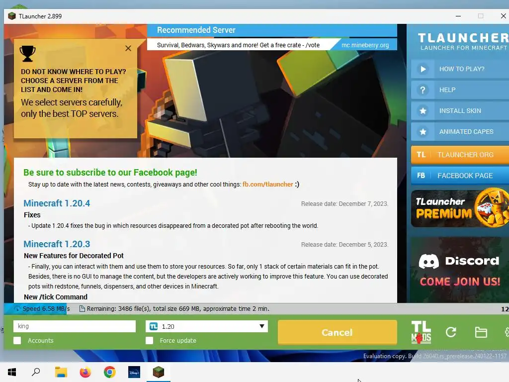
Task: Click the Discord logo icon
Action: (429, 261)
